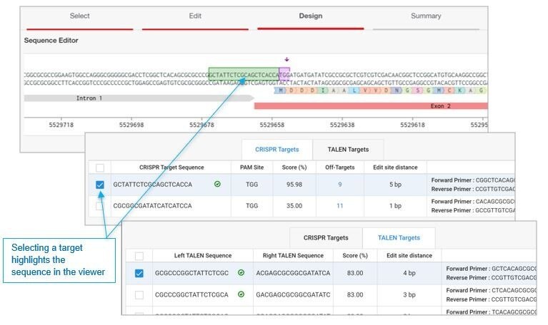Go to the Select step tab
The width and height of the screenshot is (548, 325).
79,16
